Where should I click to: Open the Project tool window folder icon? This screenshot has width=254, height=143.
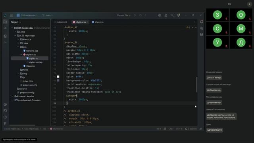pyautogui.click(x=5, y=22)
